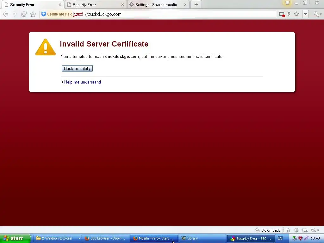Switch to 360 Browser - Down... taskbar window
The image size is (324, 243).
click(105, 238)
